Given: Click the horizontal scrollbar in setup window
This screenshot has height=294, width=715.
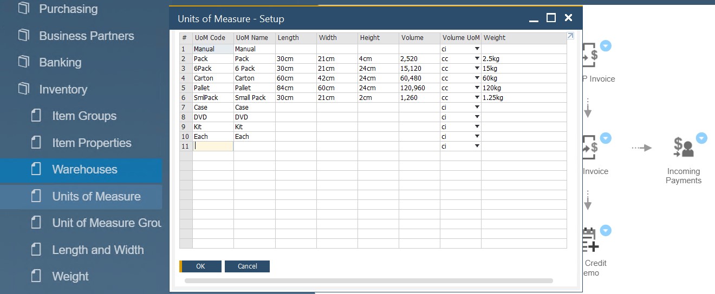Looking at the screenshot, I should point(368,280).
